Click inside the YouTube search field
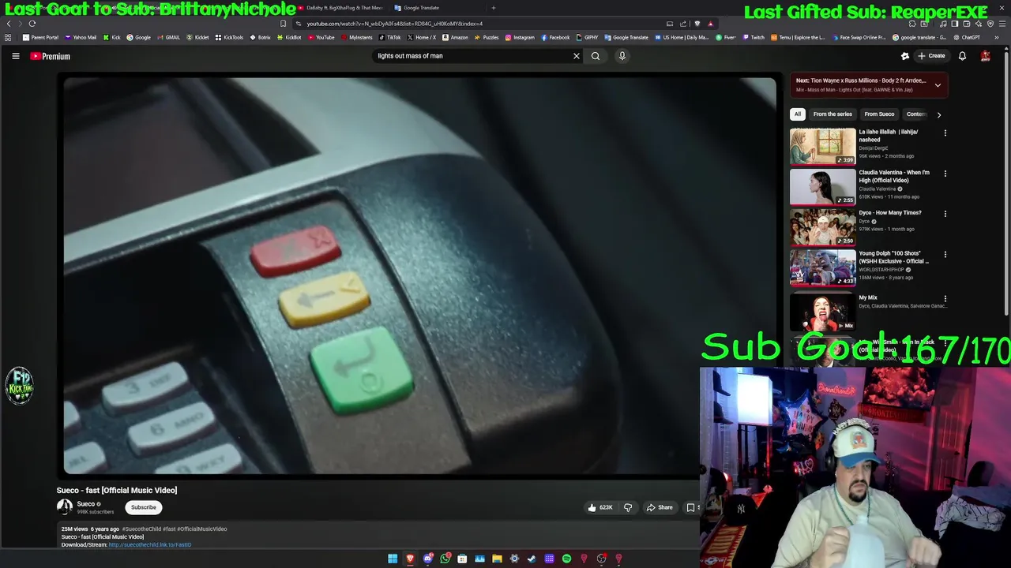 click(474, 56)
